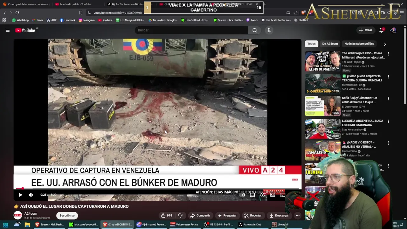Screen dimensions: 407x229
Task: Select the De A24com filter chip
Action: click(x=330, y=44)
